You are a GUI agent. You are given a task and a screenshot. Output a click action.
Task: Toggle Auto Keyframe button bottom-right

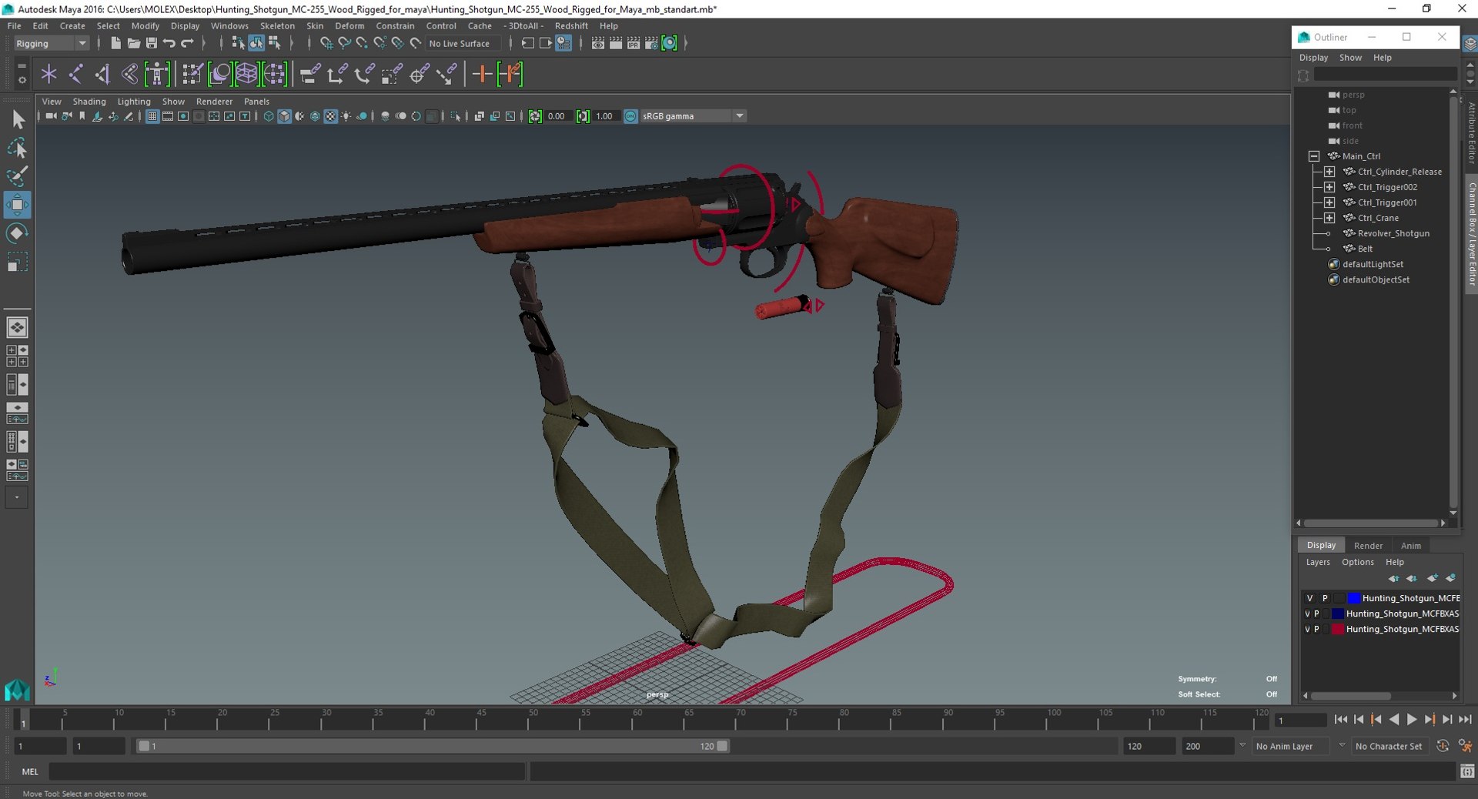(1443, 746)
